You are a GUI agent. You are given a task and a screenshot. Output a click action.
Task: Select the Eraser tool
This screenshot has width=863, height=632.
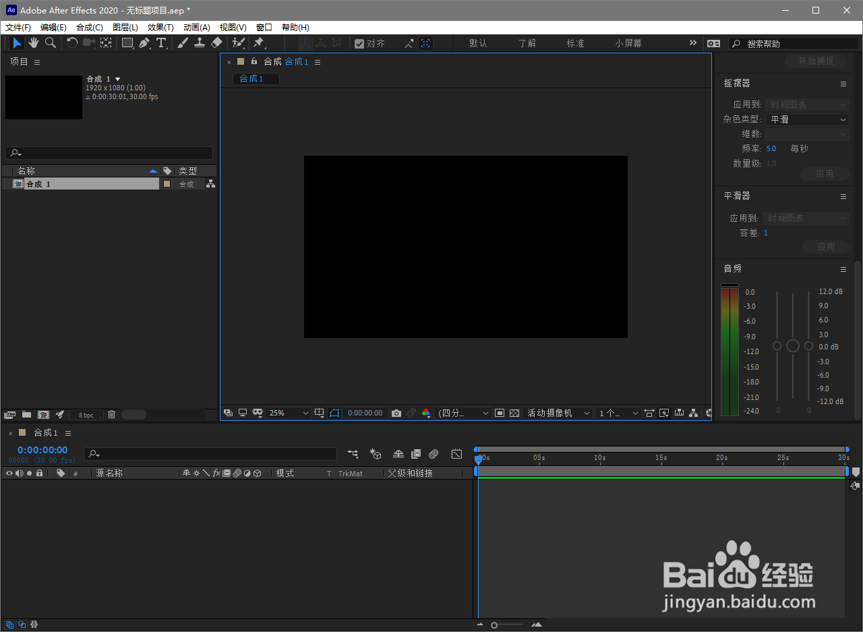click(216, 43)
